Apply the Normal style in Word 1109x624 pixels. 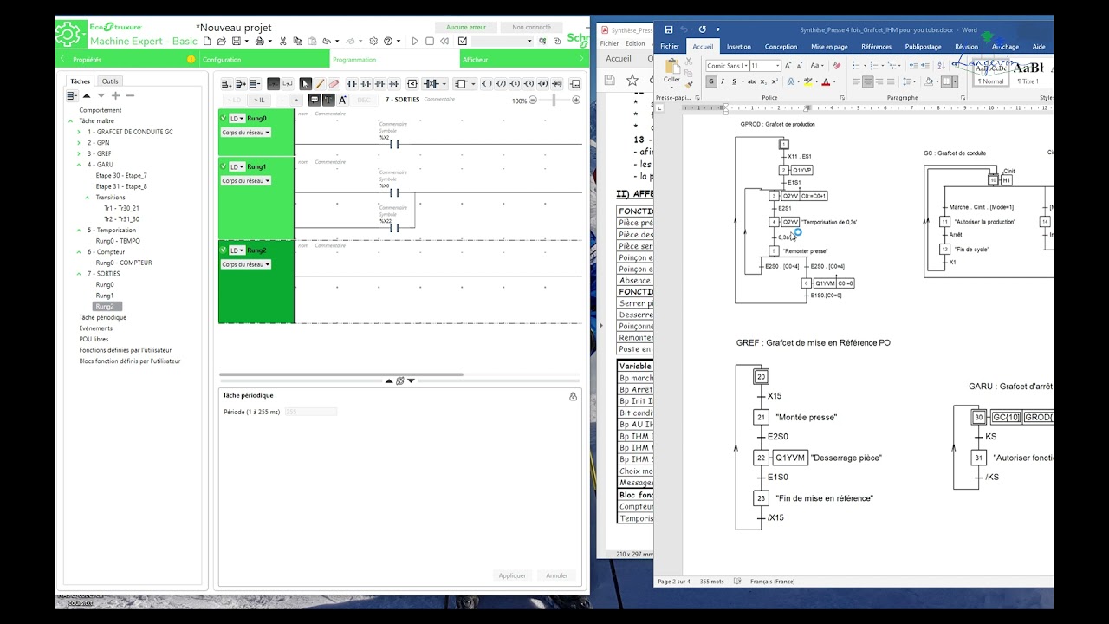(x=991, y=72)
